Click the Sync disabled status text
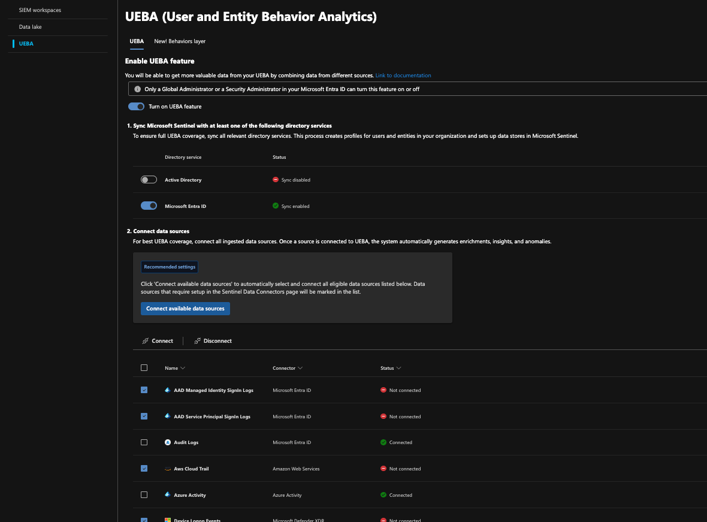 pyautogui.click(x=296, y=180)
